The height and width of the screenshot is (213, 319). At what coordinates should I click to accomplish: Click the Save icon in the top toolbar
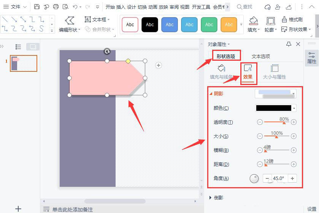coord(37,7)
